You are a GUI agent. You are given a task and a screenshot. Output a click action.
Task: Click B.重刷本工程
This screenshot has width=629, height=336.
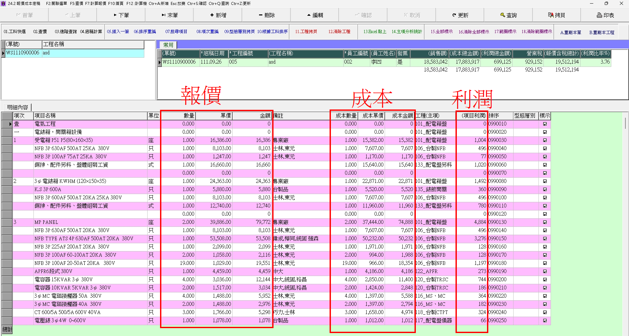(x=602, y=32)
